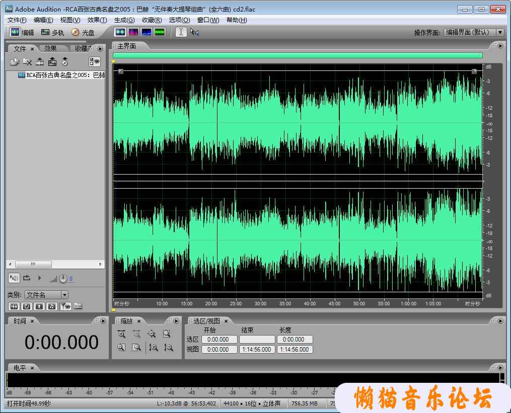Open 视图(V) menu
The height and width of the screenshot is (413, 511).
tap(70, 20)
